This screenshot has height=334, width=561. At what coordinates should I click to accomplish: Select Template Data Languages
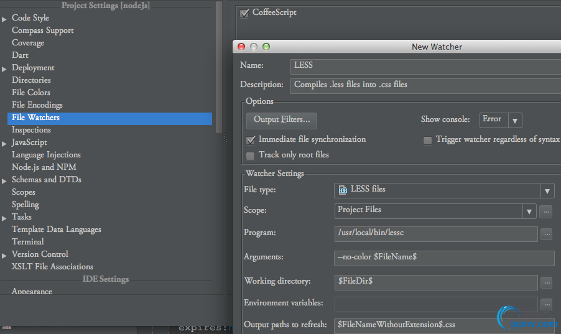click(56, 230)
